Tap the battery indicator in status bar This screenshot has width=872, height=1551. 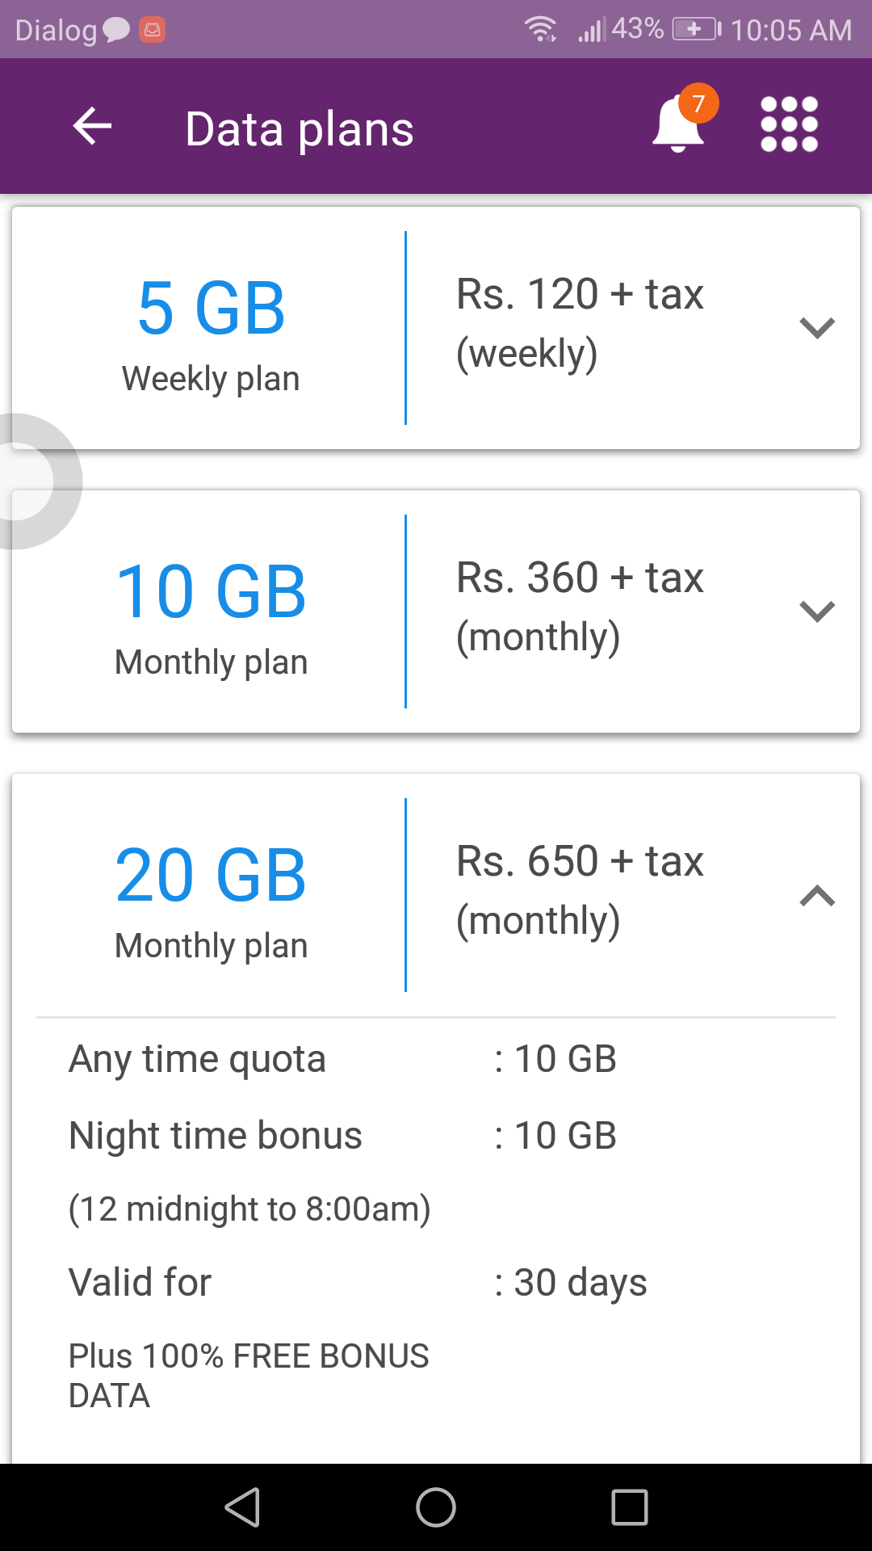pyautogui.click(x=697, y=30)
